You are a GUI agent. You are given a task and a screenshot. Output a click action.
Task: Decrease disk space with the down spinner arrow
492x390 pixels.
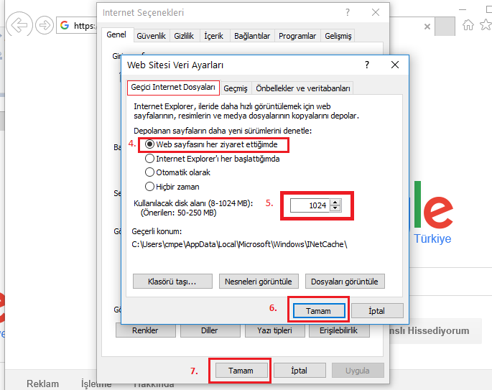[335, 209]
